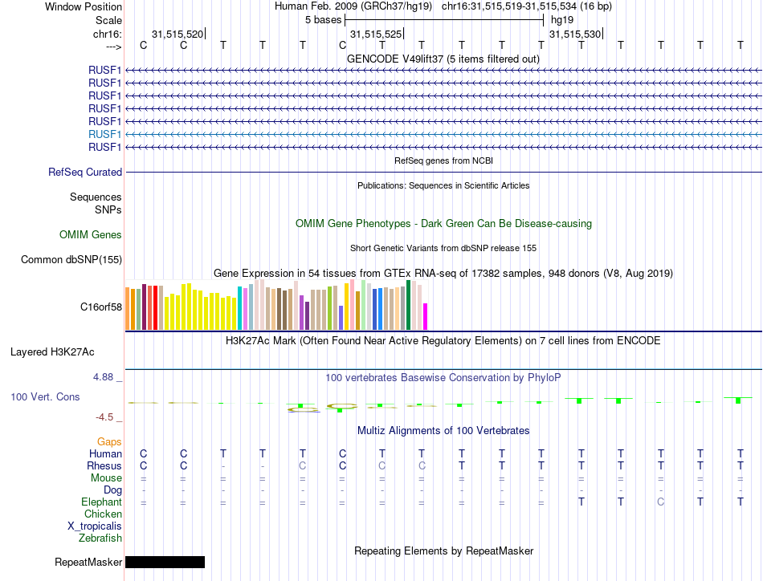Click the 'Gene Expression in 54 tissues' title
Image resolution: width=763 pixels, height=581 pixels.
pos(443,273)
